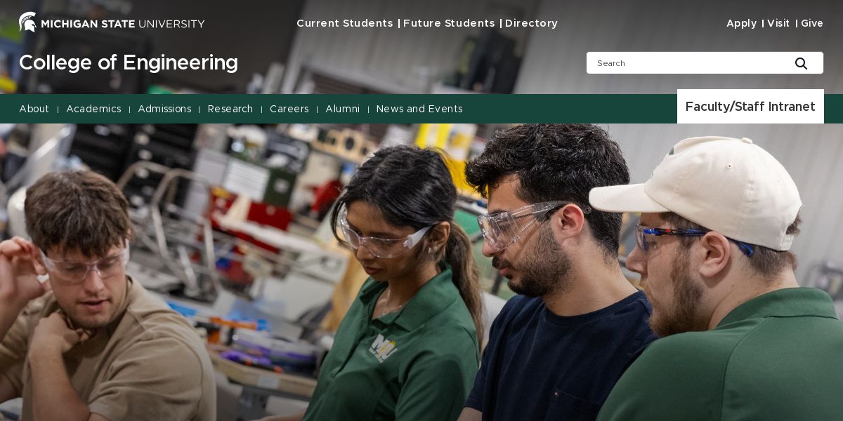Go to News and Events

(x=419, y=109)
